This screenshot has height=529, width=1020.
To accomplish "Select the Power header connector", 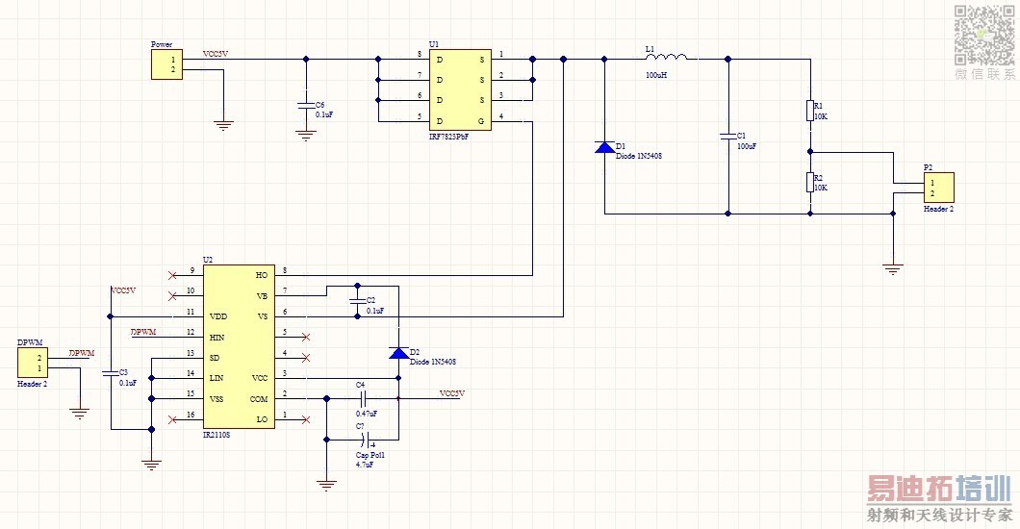I will (x=166, y=64).
